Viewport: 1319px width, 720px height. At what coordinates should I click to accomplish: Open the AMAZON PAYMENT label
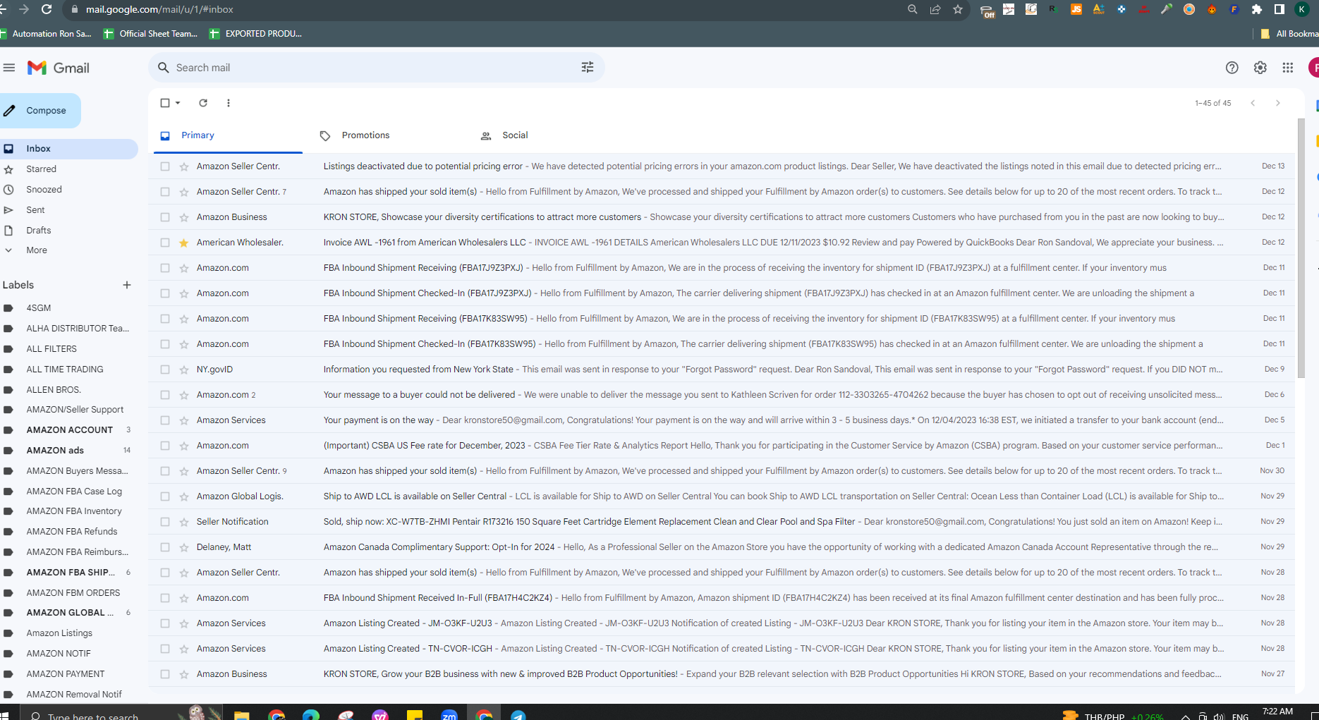click(66, 674)
